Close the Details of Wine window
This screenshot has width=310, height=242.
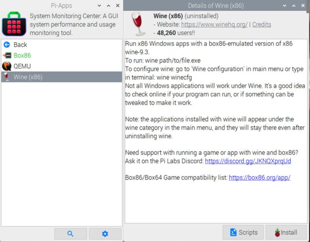point(304,6)
